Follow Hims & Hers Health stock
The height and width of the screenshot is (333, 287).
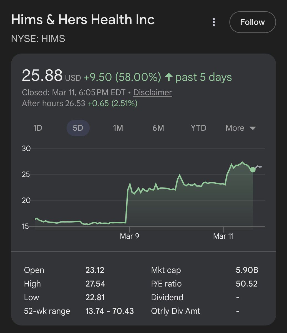[x=253, y=22]
